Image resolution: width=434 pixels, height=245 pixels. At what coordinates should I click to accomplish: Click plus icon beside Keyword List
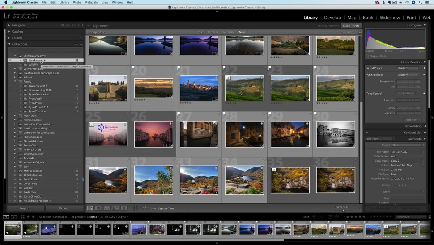[x=367, y=133]
